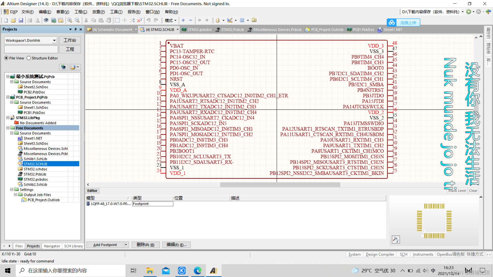Click the blue plus add part icon
Viewport: 493px width, 277px height.
click(x=183, y=20)
